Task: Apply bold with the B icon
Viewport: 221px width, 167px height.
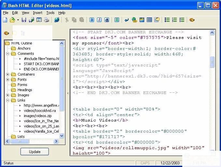Action: click(x=92, y=20)
